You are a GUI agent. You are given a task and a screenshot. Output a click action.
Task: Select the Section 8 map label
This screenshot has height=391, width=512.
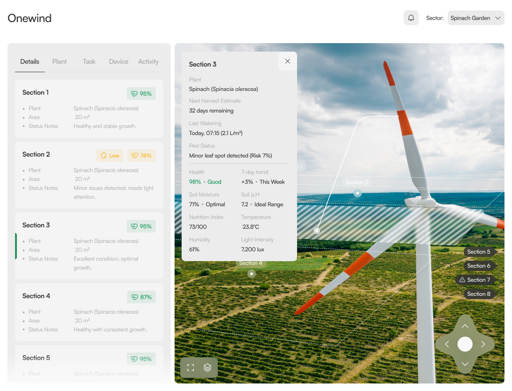480,294
